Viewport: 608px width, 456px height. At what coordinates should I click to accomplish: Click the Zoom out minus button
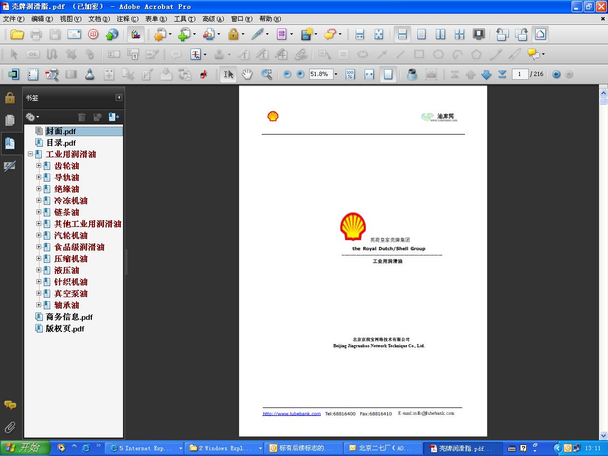click(x=287, y=74)
